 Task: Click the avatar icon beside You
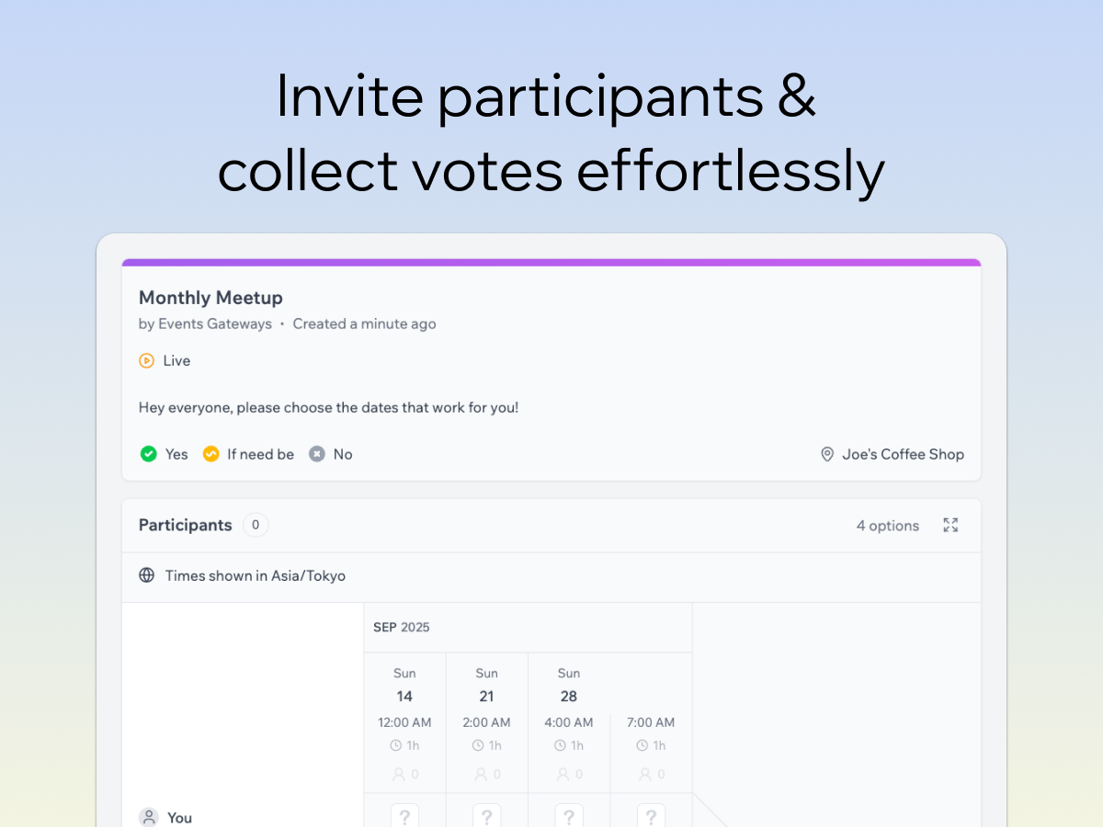[x=148, y=817]
